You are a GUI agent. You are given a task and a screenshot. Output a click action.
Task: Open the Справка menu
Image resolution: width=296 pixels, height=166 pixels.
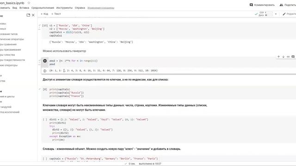[x=80, y=8]
